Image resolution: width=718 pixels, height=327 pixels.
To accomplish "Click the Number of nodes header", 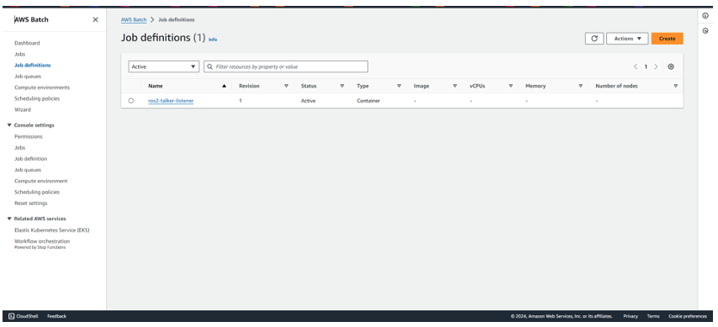I will 616,86.
